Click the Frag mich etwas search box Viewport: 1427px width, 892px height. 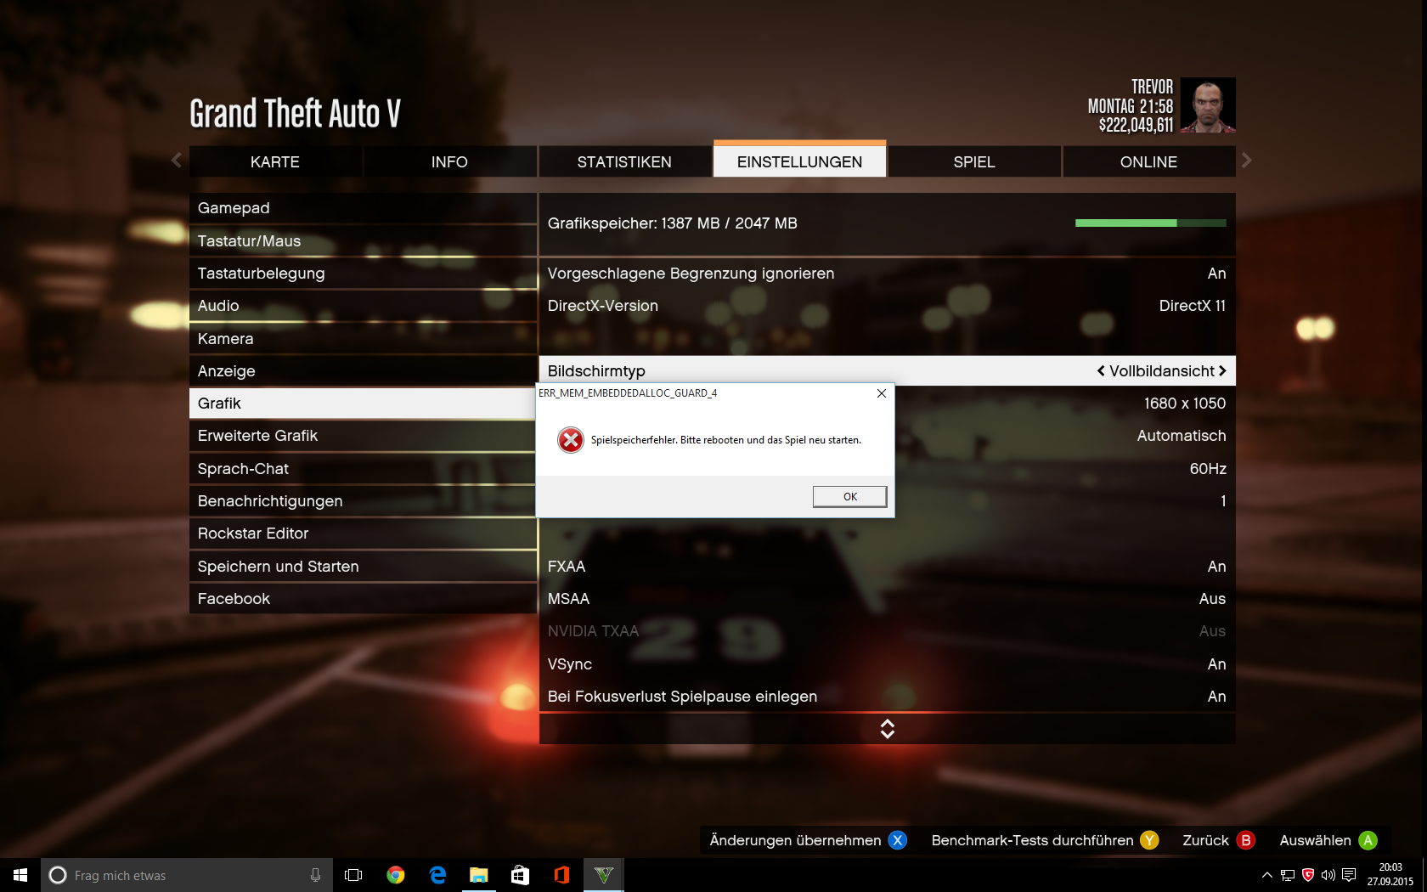185,875
